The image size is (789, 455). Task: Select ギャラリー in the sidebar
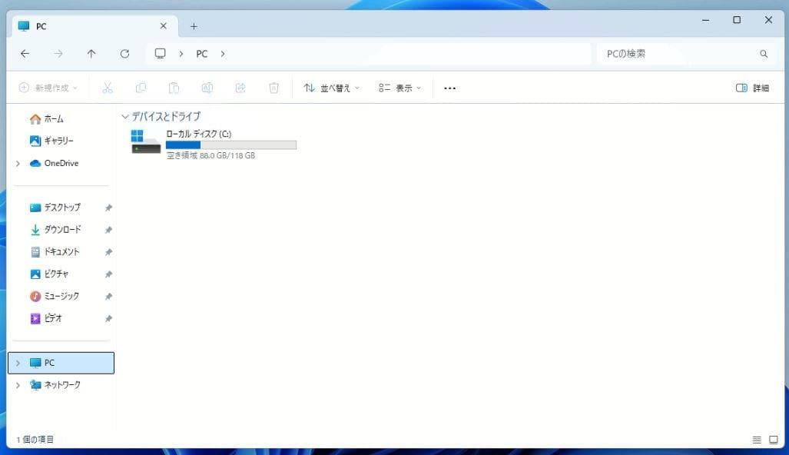[58, 141]
